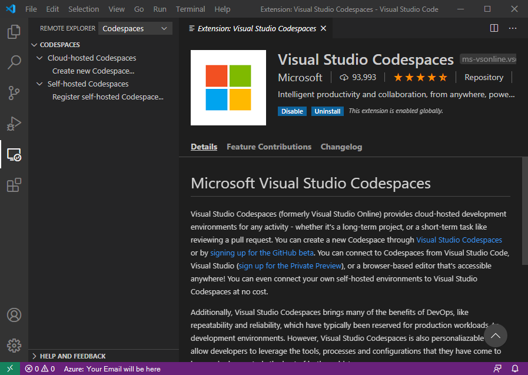Click the remote window indicator in the status bar
Viewport: 528px width, 375px height.
(9, 369)
